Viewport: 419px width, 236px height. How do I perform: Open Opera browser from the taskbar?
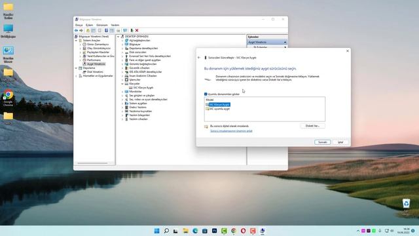tap(243, 231)
